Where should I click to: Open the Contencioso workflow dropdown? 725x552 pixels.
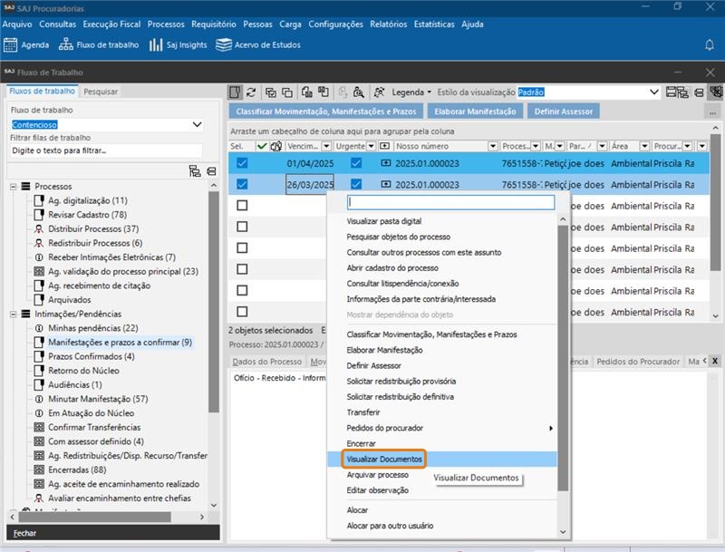click(x=197, y=124)
